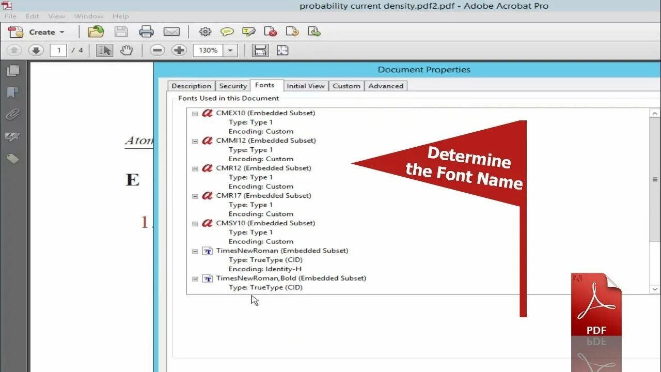The width and height of the screenshot is (661, 372).
Task: Select the Fonts tab
Action: pyautogui.click(x=265, y=85)
